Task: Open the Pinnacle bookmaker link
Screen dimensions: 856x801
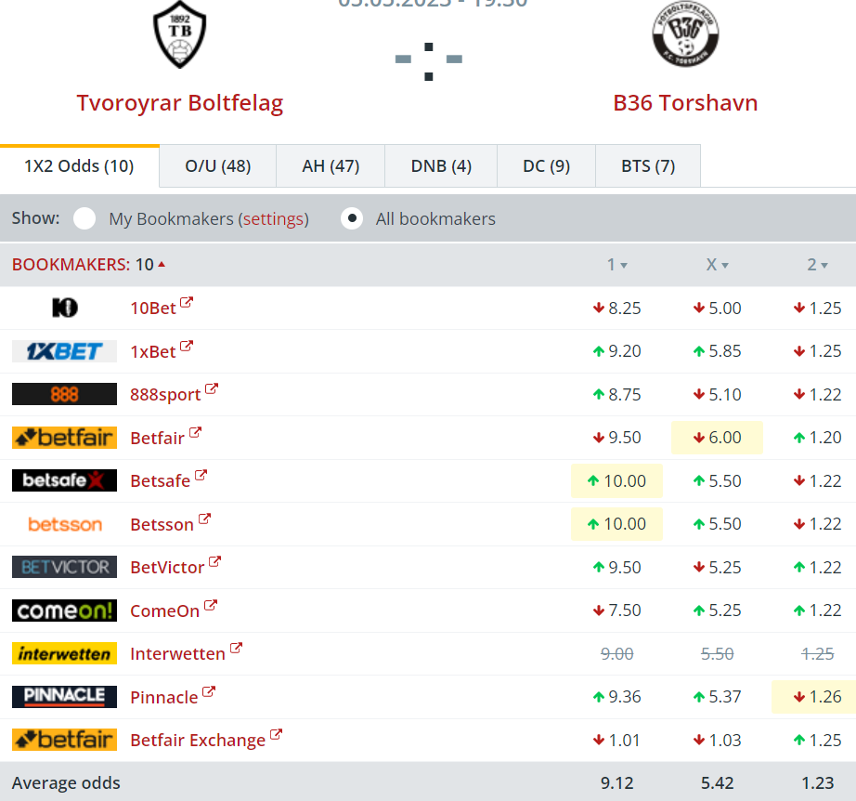Action: [x=163, y=697]
